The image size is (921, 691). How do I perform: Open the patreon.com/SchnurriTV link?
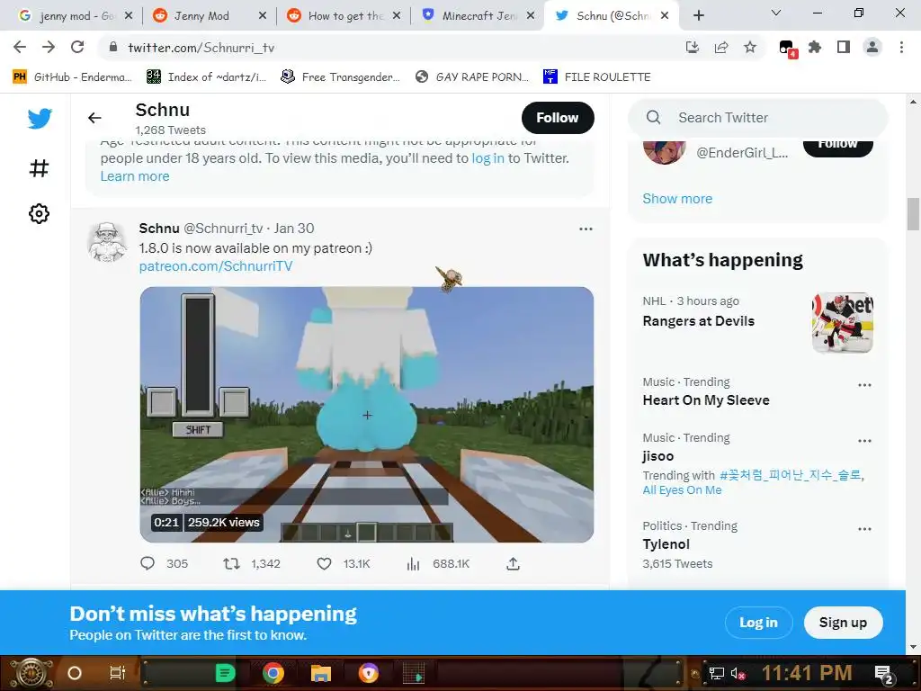click(216, 266)
